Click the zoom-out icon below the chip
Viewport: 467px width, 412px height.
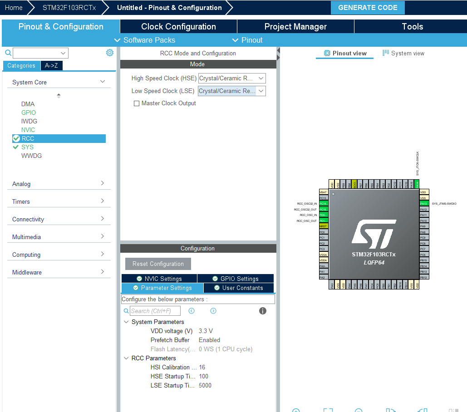[x=359, y=411]
